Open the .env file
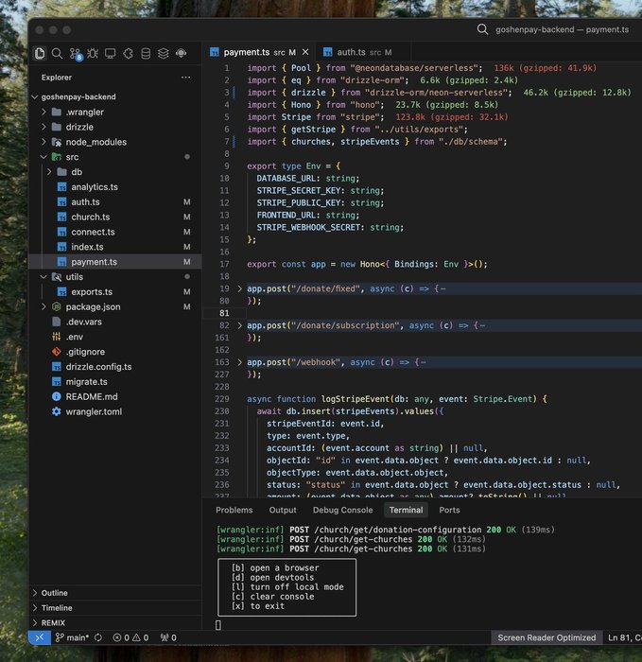The height and width of the screenshot is (662, 642). point(114,337)
